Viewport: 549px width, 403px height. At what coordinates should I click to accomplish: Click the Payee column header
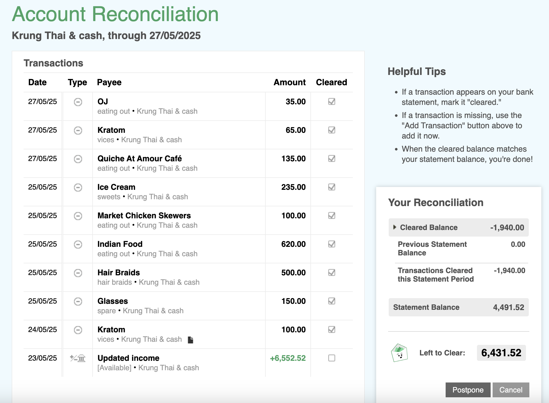[109, 82]
